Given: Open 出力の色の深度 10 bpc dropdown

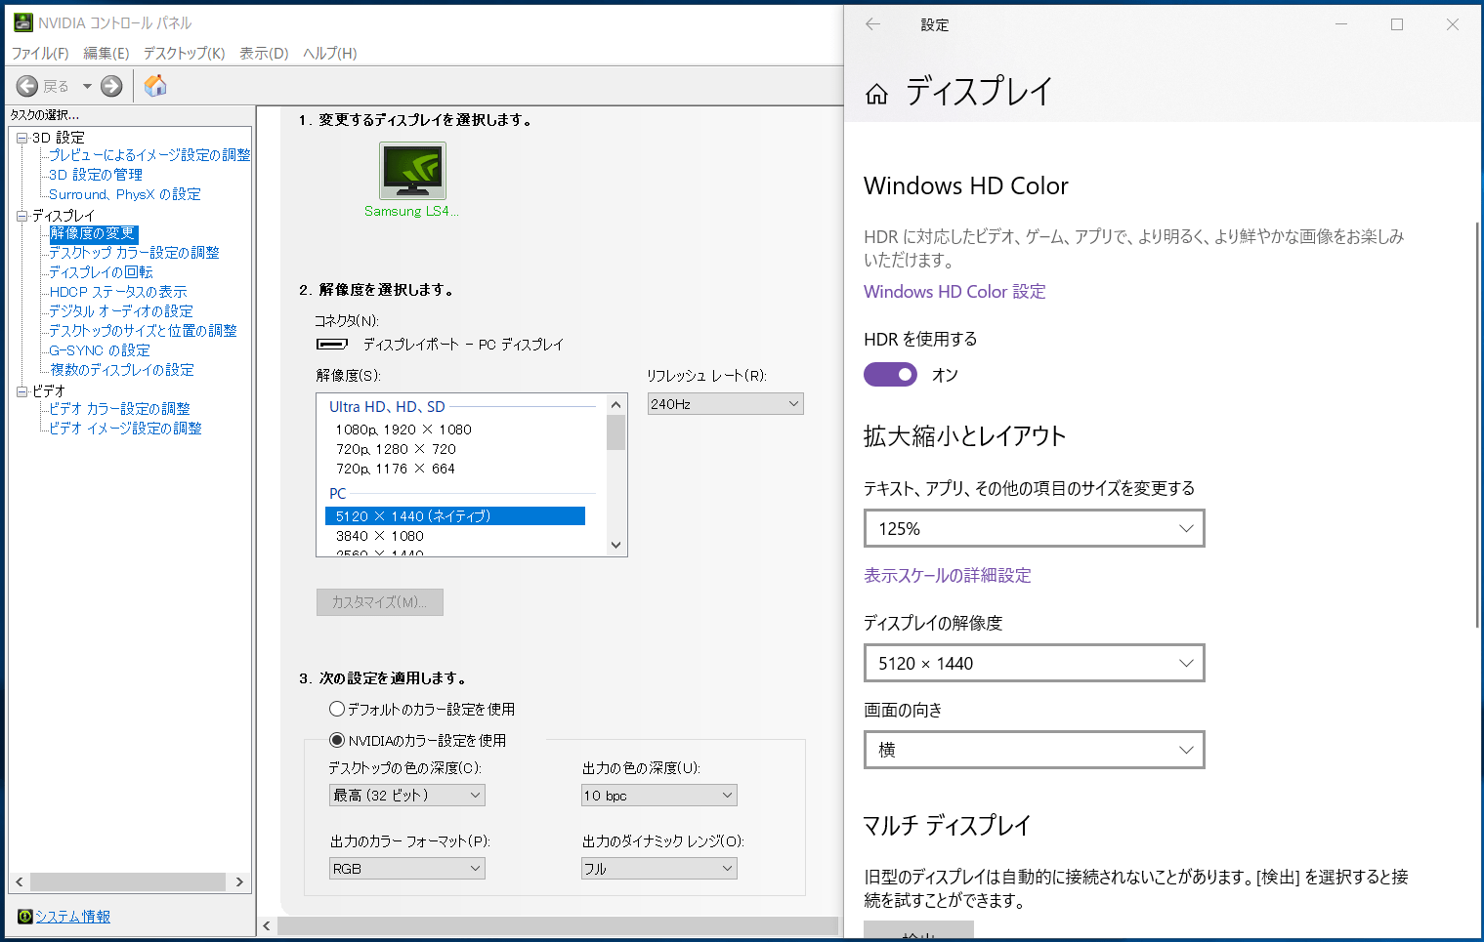Looking at the screenshot, I should point(658,796).
